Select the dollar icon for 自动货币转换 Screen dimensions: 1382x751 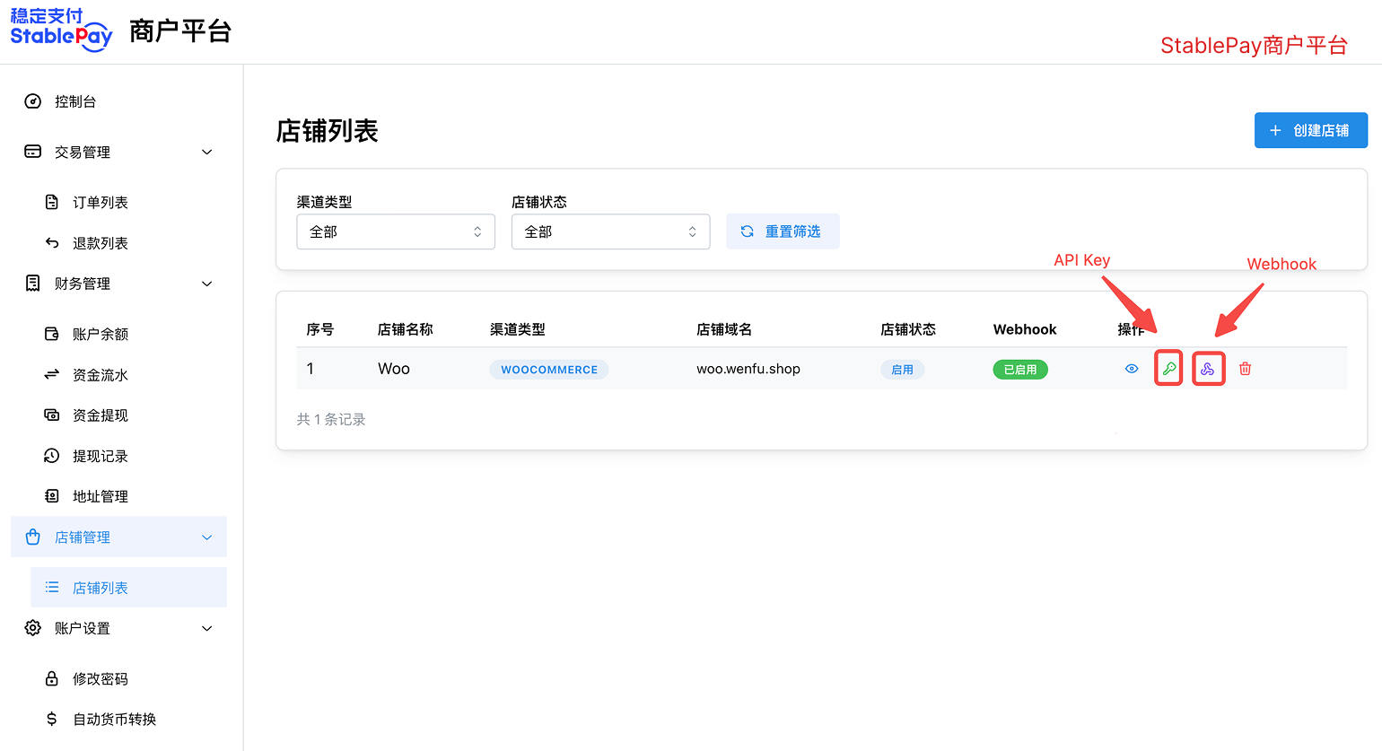[51, 719]
